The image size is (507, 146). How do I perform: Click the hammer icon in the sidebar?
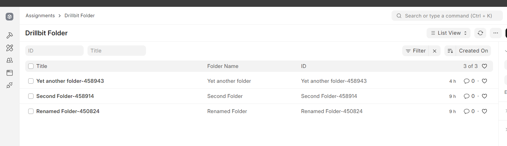(x=9, y=36)
